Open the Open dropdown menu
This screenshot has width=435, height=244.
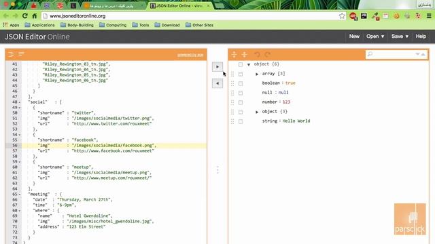[x=375, y=36]
